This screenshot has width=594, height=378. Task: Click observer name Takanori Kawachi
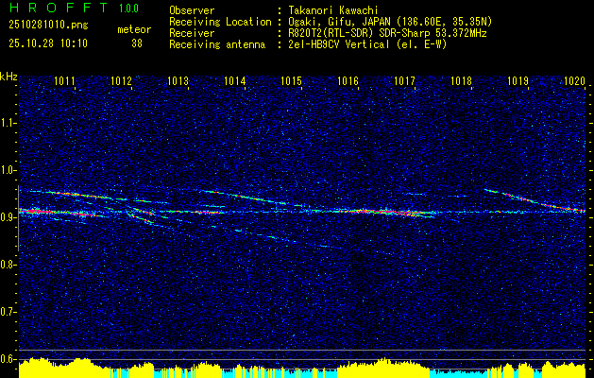click(x=333, y=10)
